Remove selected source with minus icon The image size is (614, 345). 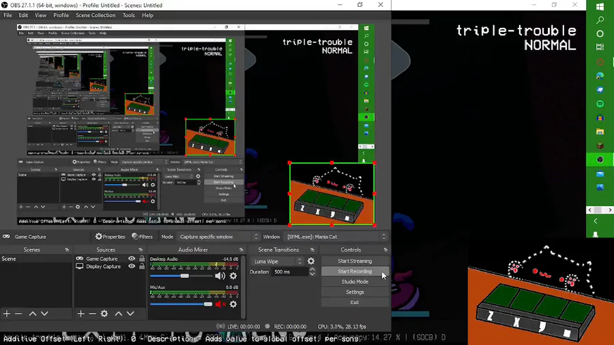[92, 314]
